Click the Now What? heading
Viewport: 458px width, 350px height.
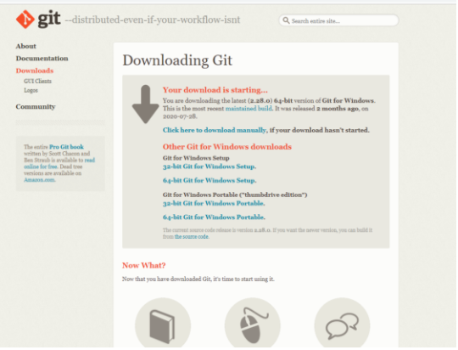[x=143, y=265]
